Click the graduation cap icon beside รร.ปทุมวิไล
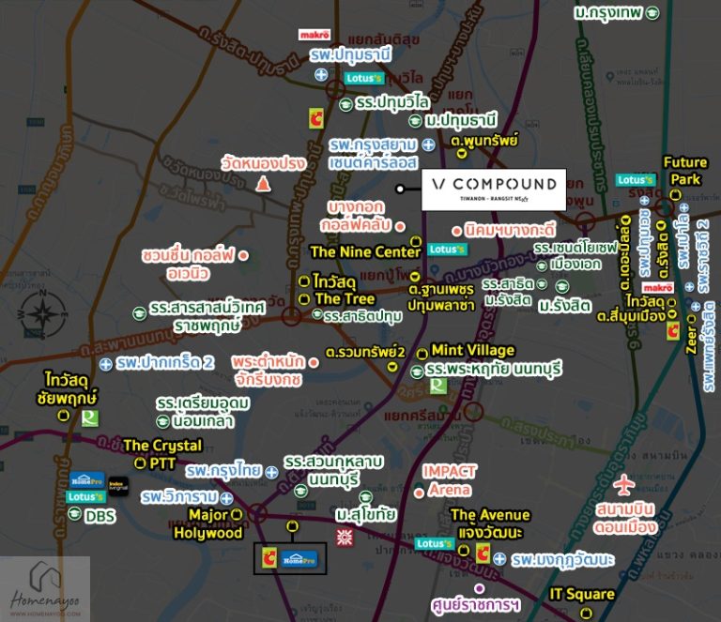This screenshot has width=721, height=622. 345,104
